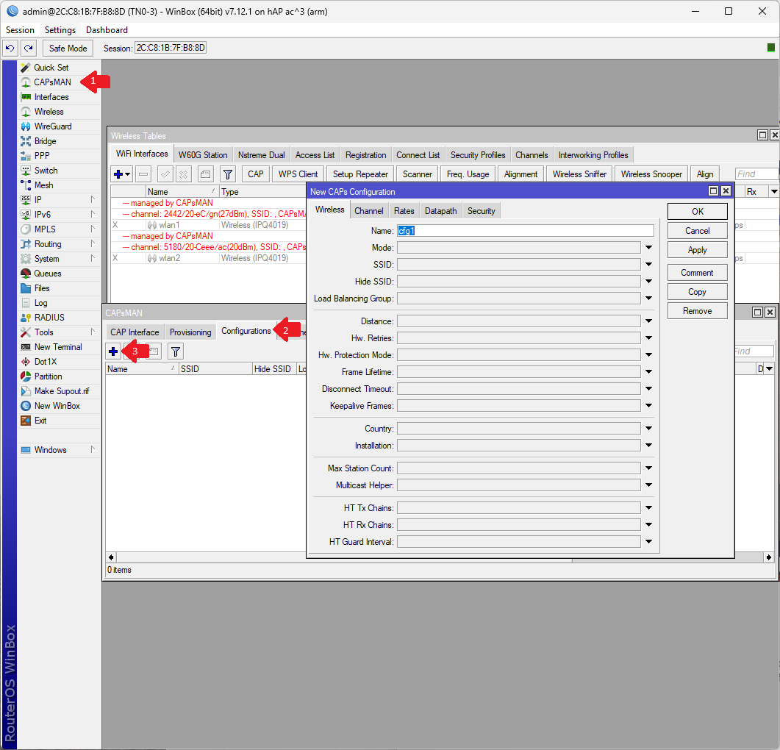Click the undo arrow in the toolbar
The width and height of the screenshot is (780, 750).
(10, 48)
